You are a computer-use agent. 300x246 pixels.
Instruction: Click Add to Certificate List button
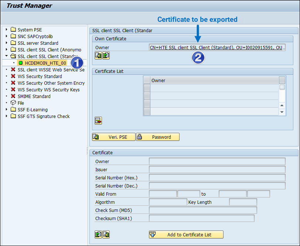pos(186,235)
